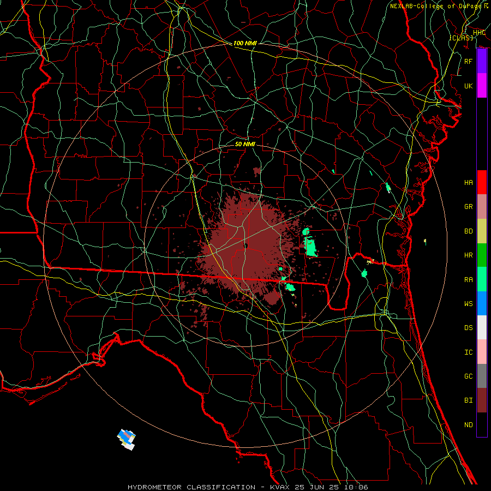
Task: Click the HR dark green swatch
Action: (482, 255)
